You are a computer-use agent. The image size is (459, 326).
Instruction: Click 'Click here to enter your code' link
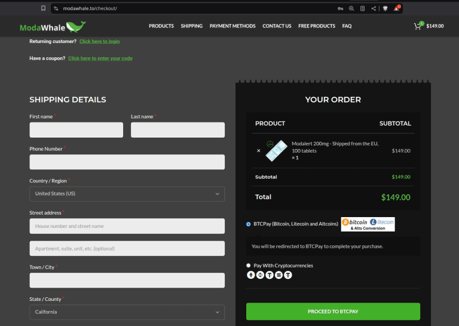(x=100, y=58)
